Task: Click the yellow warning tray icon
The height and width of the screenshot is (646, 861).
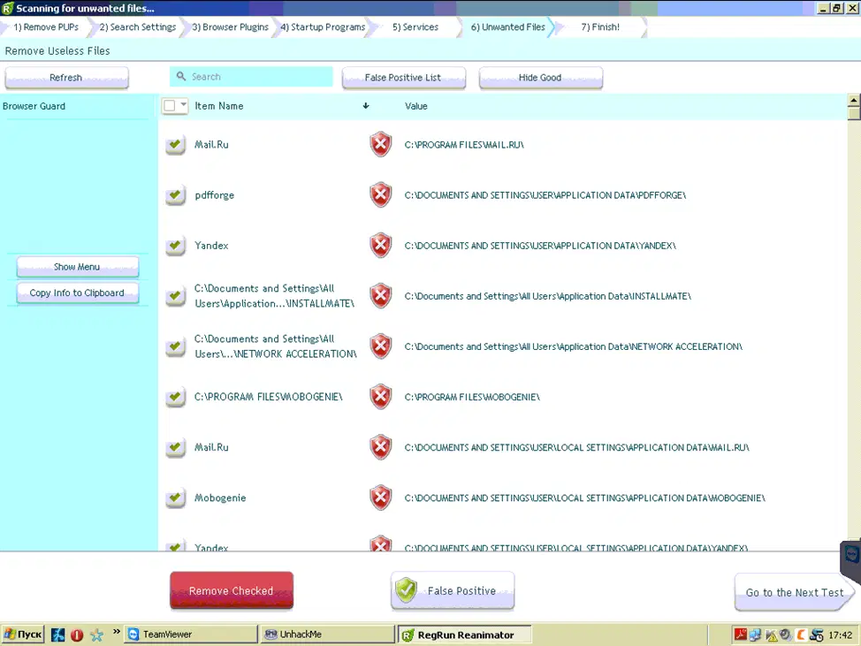Action: (x=771, y=635)
